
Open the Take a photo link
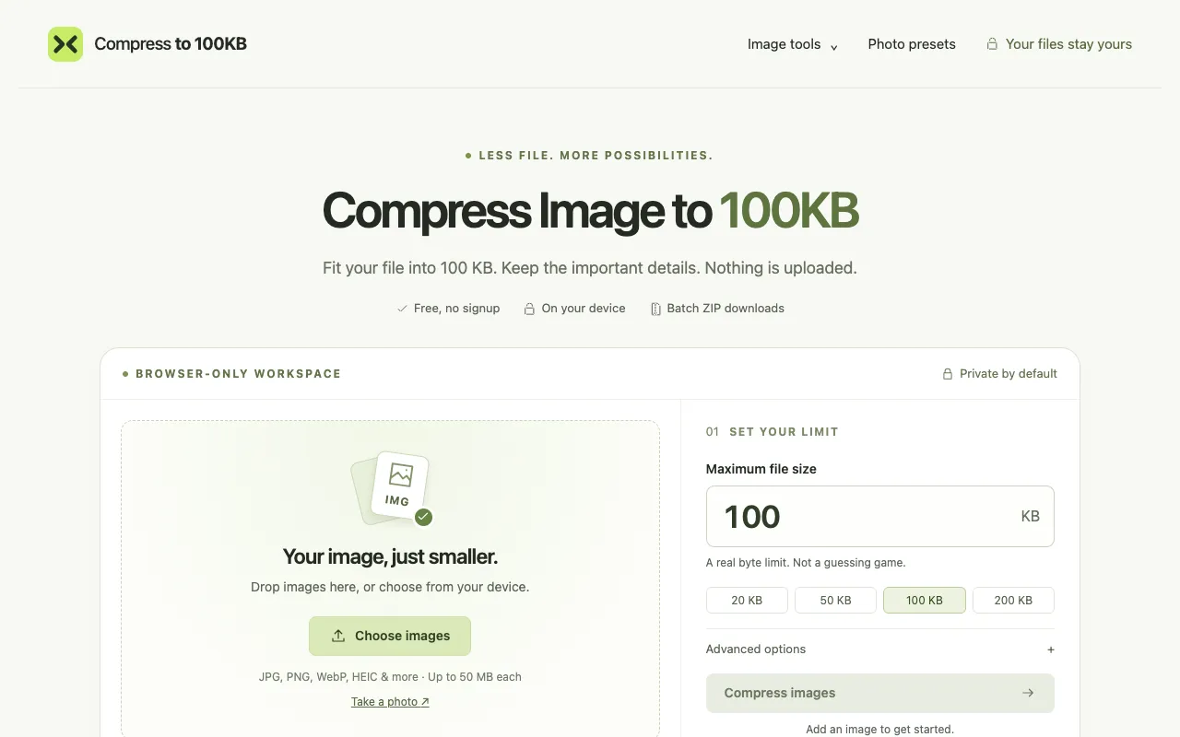(390, 702)
